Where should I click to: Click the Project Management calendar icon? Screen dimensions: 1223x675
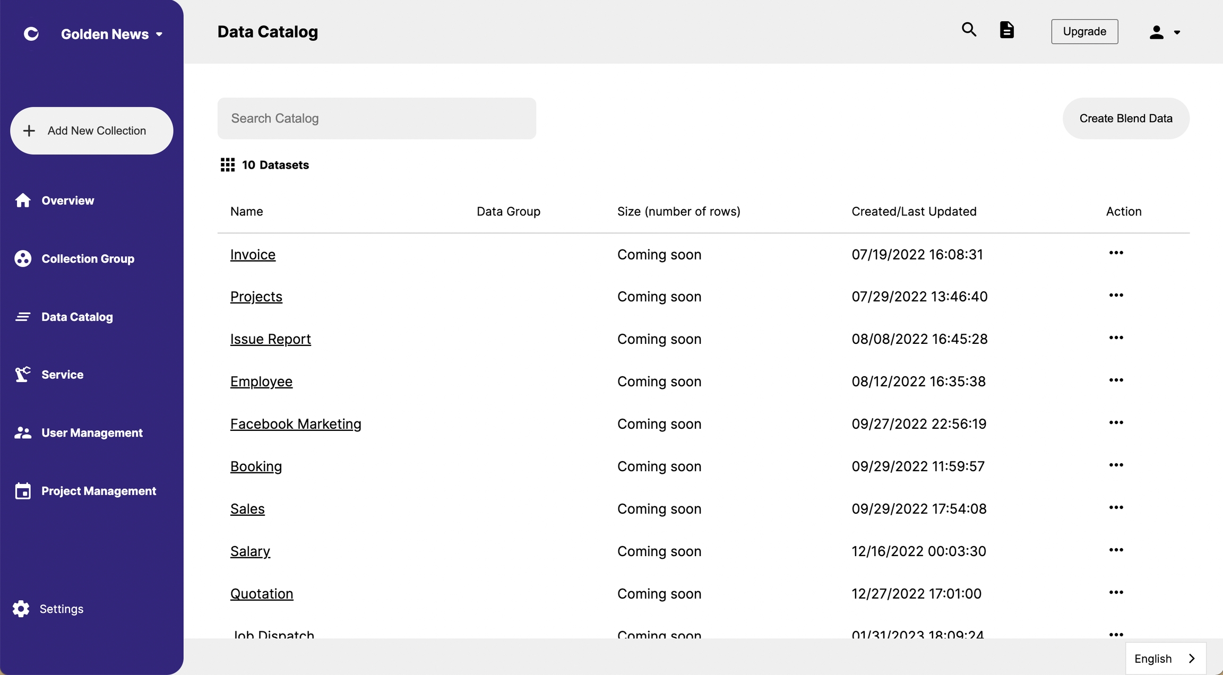[23, 491]
